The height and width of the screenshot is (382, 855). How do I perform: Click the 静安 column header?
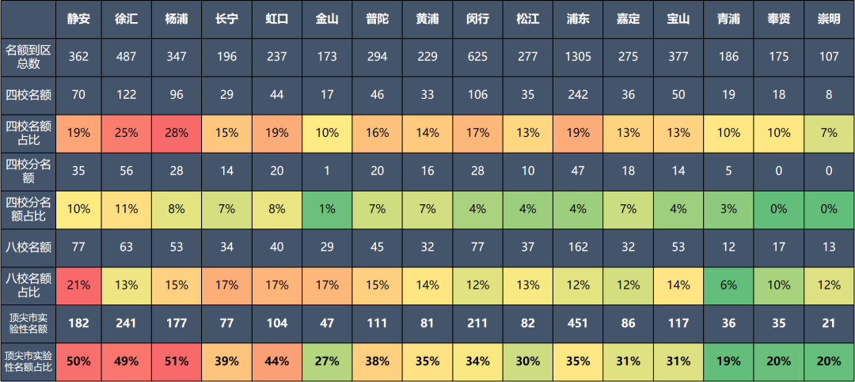[78, 18]
